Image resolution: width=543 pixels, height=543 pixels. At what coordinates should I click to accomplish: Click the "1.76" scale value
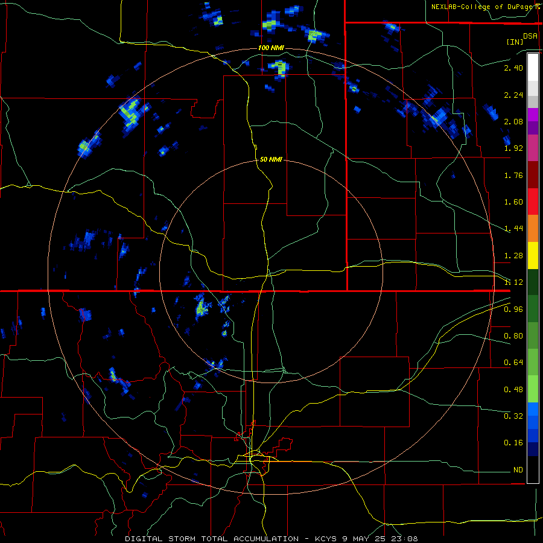513,175
